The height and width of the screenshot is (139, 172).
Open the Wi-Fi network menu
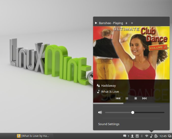147,136
